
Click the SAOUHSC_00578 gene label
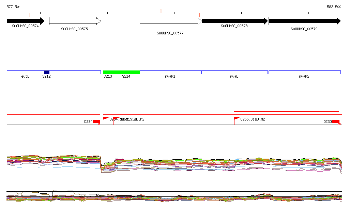point(234,26)
